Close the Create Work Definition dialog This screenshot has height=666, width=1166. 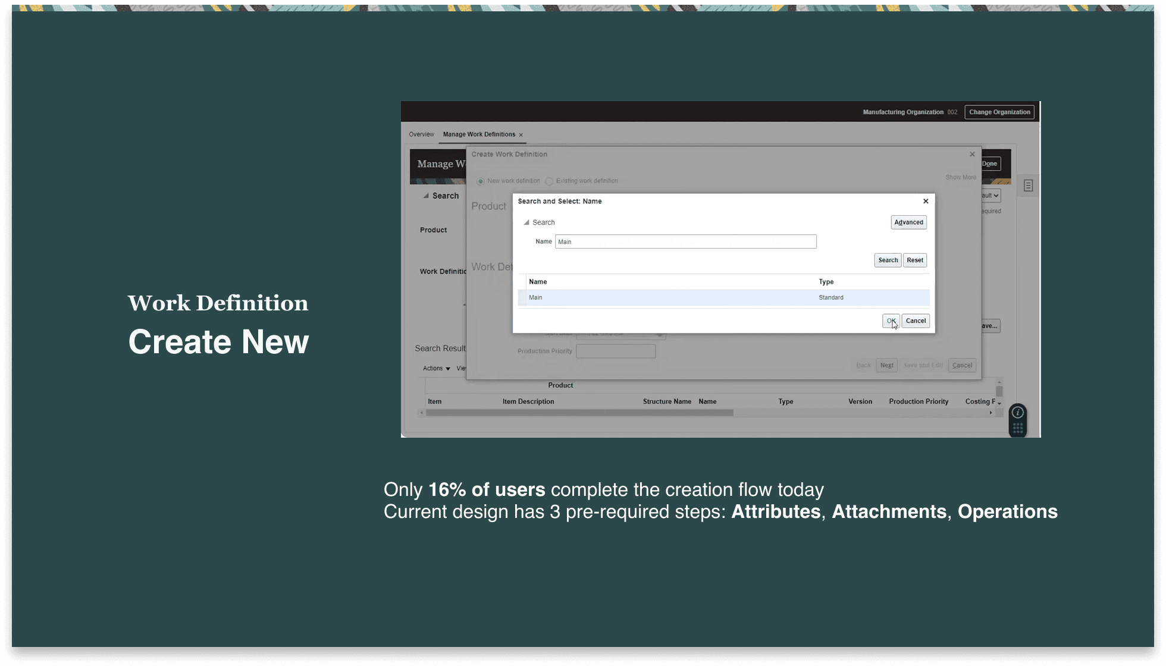point(972,154)
